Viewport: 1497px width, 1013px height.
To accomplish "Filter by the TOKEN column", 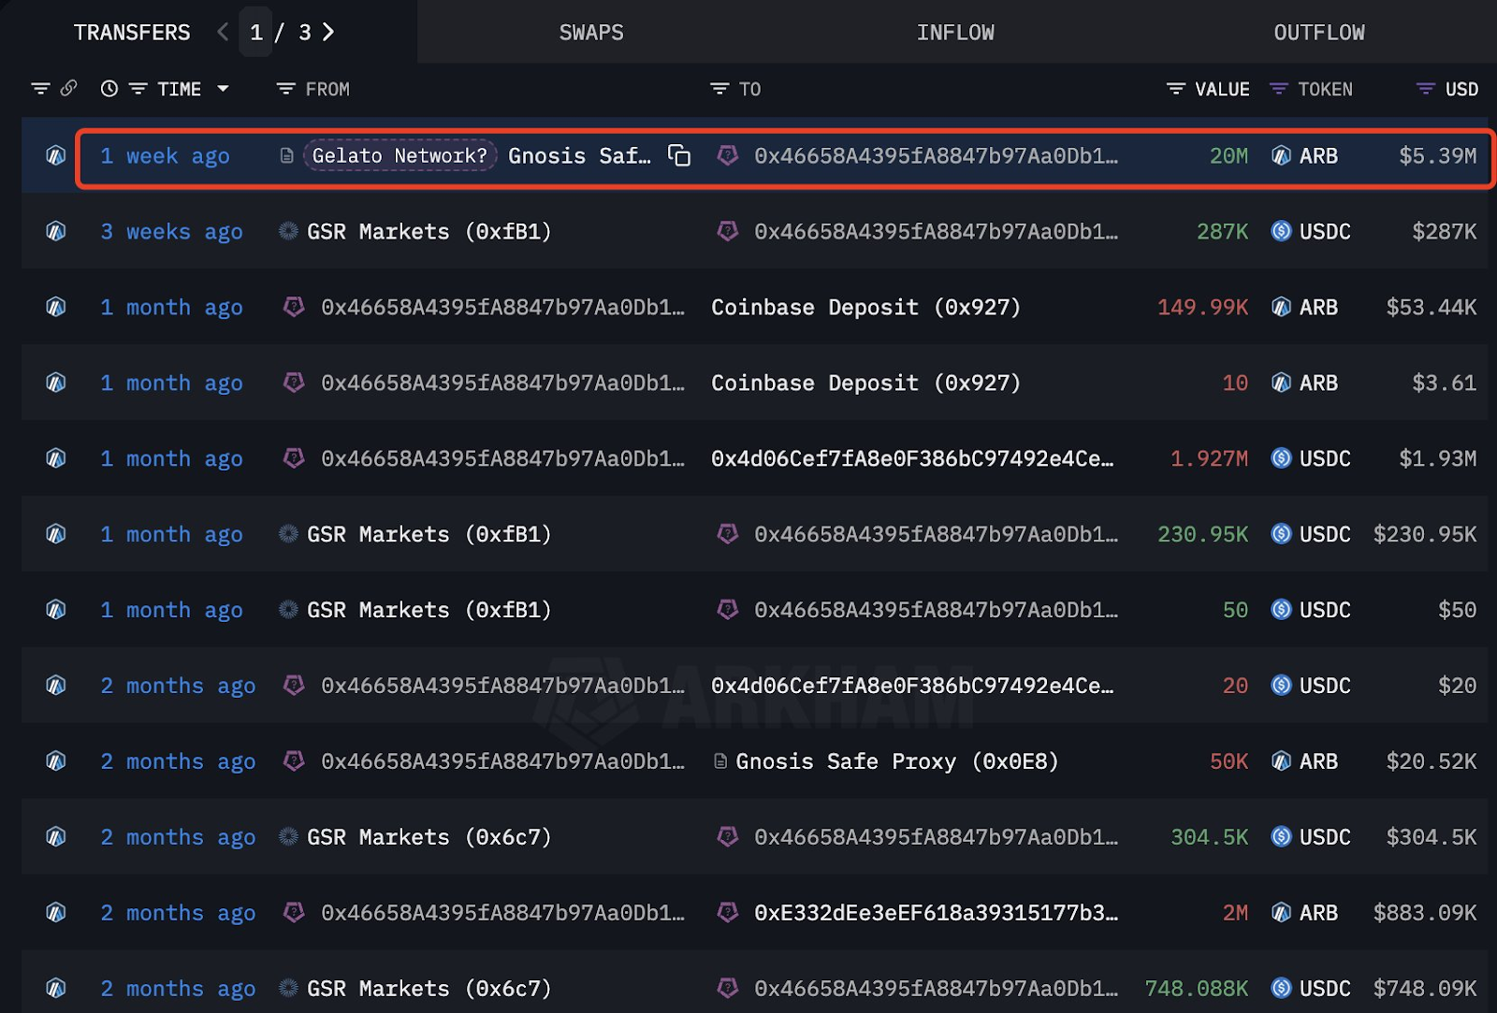I will (x=1279, y=89).
